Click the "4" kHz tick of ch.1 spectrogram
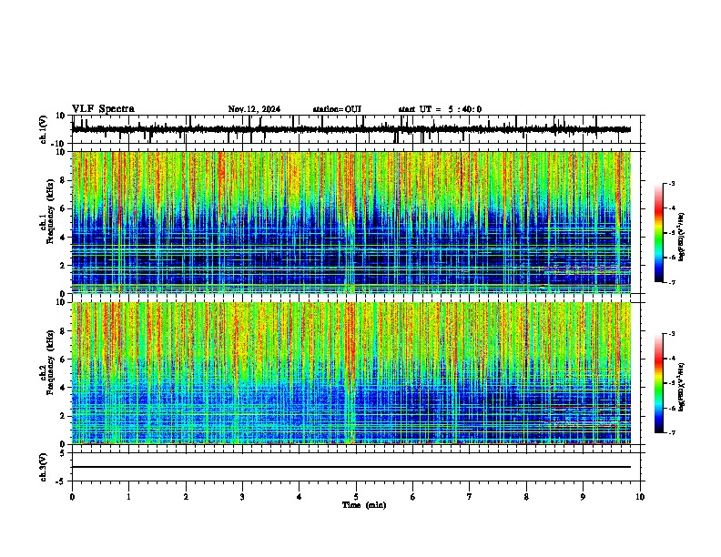Image resolution: width=721 pixels, height=557 pixels. pyautogui.click(x=63, y=238)
